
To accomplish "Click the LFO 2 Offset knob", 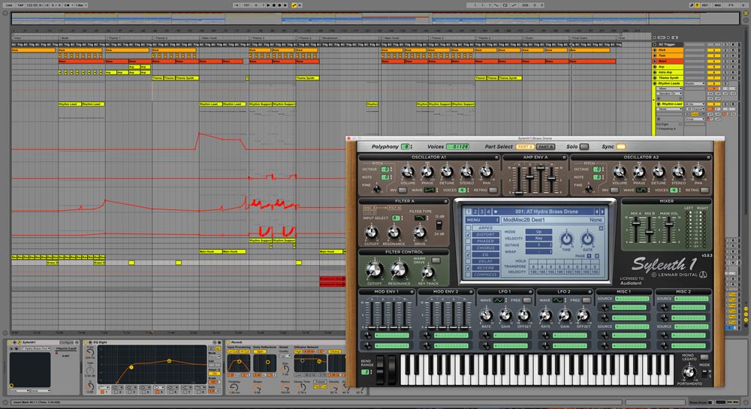I will click(584, 315).
